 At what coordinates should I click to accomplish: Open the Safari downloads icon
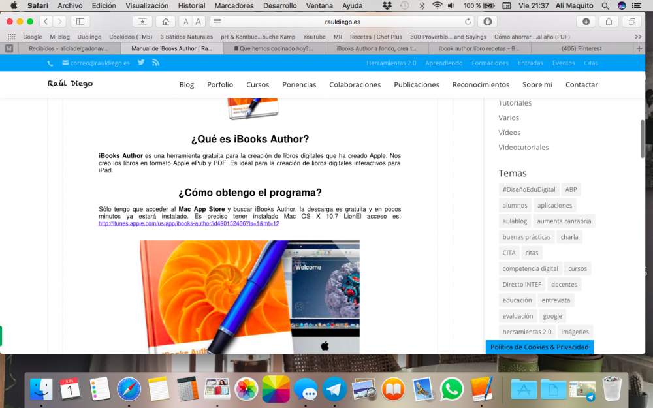[x=586, y=21]
